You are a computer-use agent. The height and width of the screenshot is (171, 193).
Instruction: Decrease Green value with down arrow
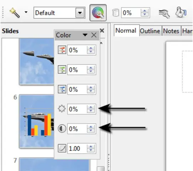(91, 72)
